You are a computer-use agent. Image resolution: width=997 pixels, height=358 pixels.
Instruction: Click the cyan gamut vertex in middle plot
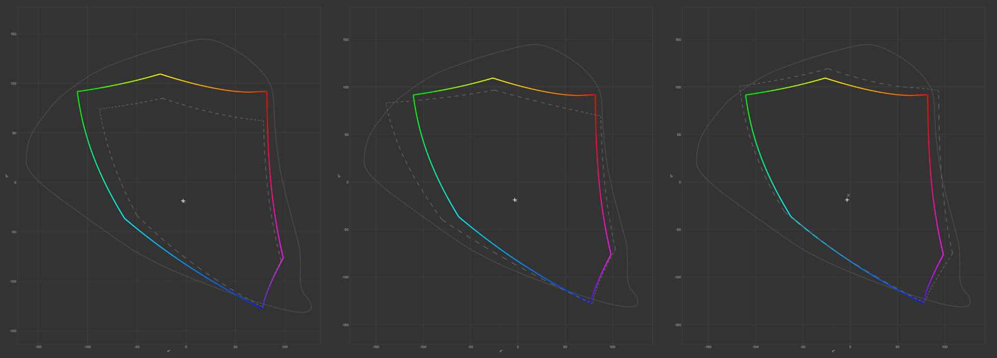click(459, 216)
